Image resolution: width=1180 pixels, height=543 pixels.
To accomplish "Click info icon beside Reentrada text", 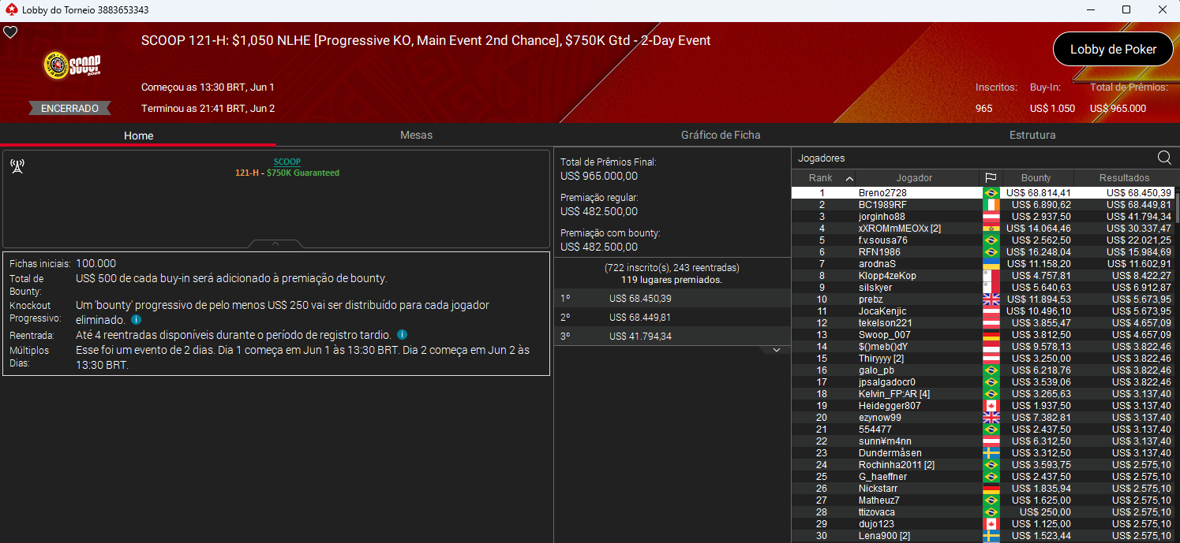I will pos(402,334).
